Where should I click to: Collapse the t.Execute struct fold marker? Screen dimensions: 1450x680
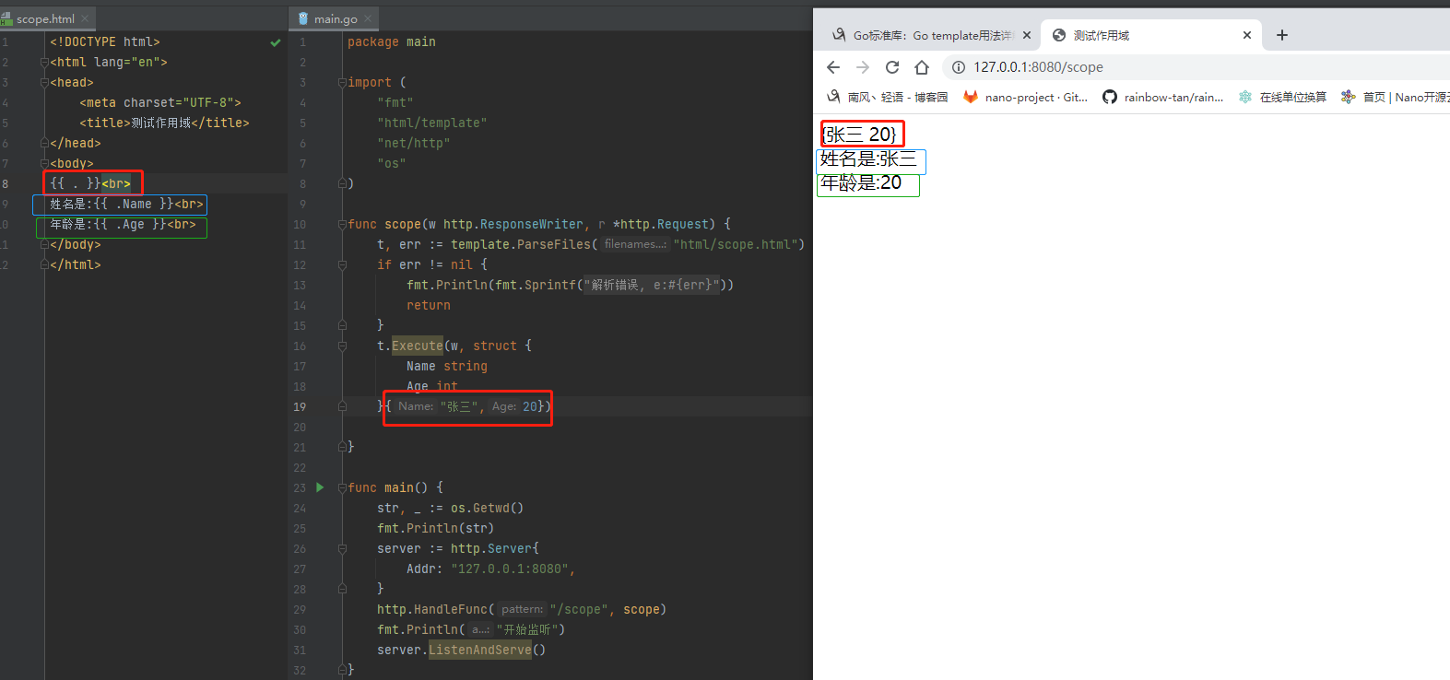point(342,346)
